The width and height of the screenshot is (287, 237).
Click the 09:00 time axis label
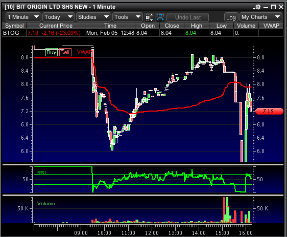point(81,233)
